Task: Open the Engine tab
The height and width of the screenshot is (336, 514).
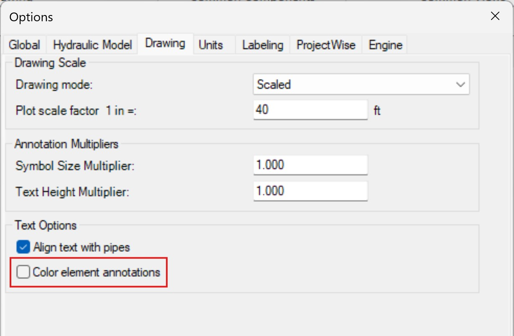Action: pyautogui.click(x=385, y=45)
